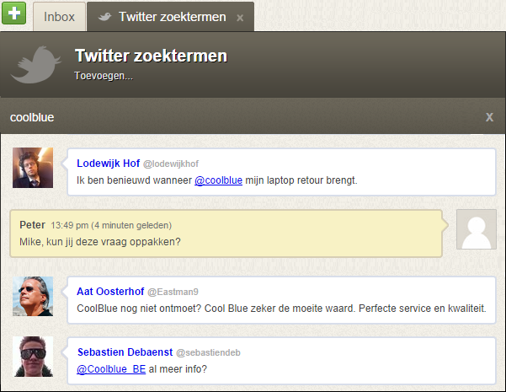Follow the @Coolblue_BE mention link

[111, 368]
